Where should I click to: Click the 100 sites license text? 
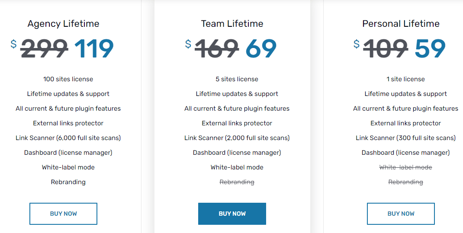coord(68,79)
